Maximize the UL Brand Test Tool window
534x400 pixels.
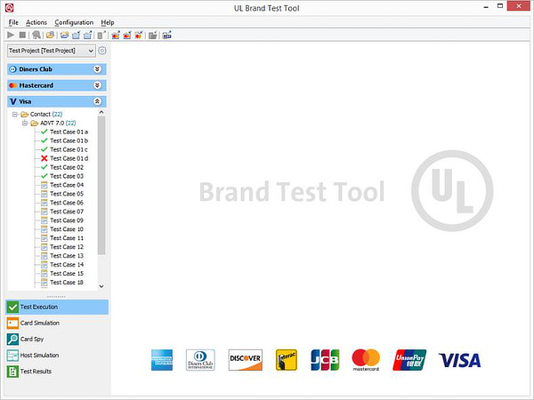[x=500, y=6]
